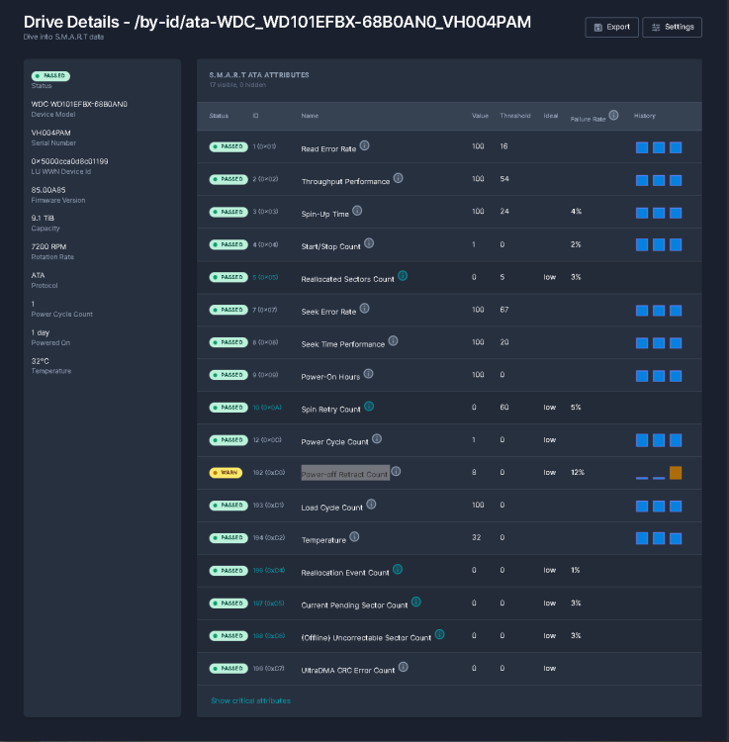Click PASSED status badge in drive summary panel
The height and width of the screenshot is (742, 729).
click(x=50, y=76)
